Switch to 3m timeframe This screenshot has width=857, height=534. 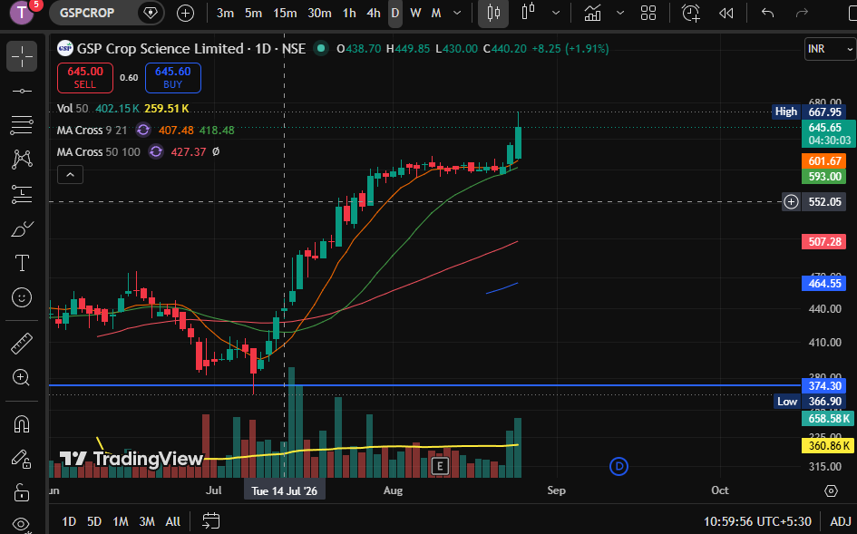tap(225, 13)
